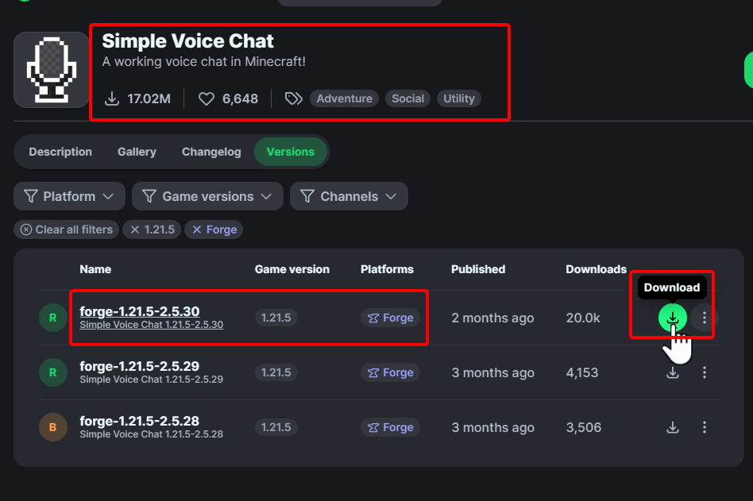Click the tags icon before Adventure
The height and width of the screenshot is (501, 753).
coord(293,99)
